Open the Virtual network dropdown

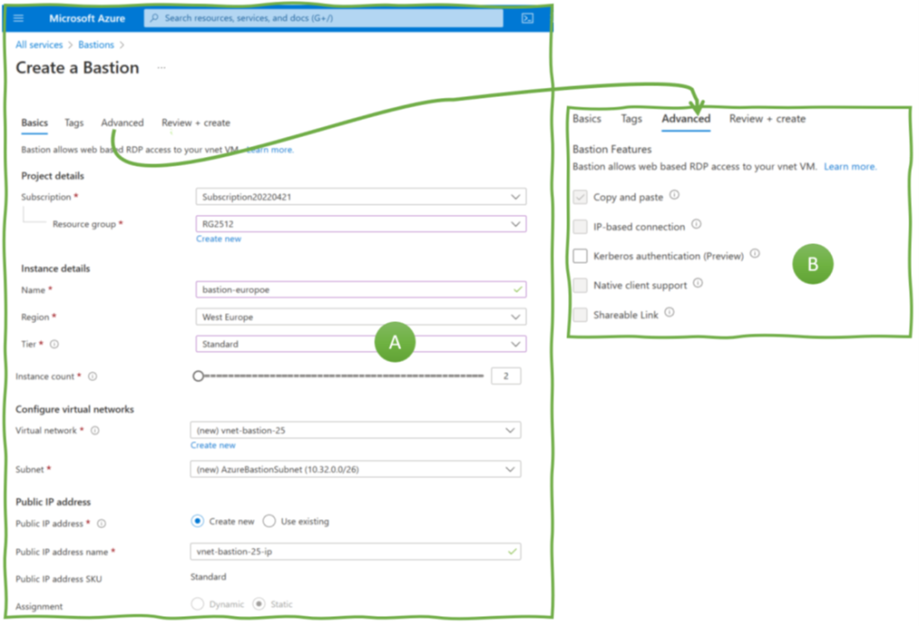pos(355,430)
